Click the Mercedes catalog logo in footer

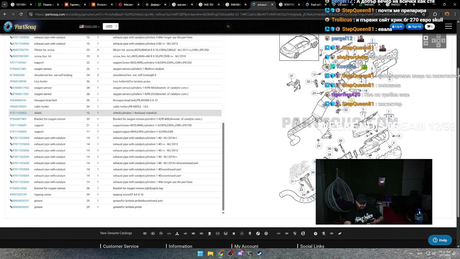coord(242,233)
